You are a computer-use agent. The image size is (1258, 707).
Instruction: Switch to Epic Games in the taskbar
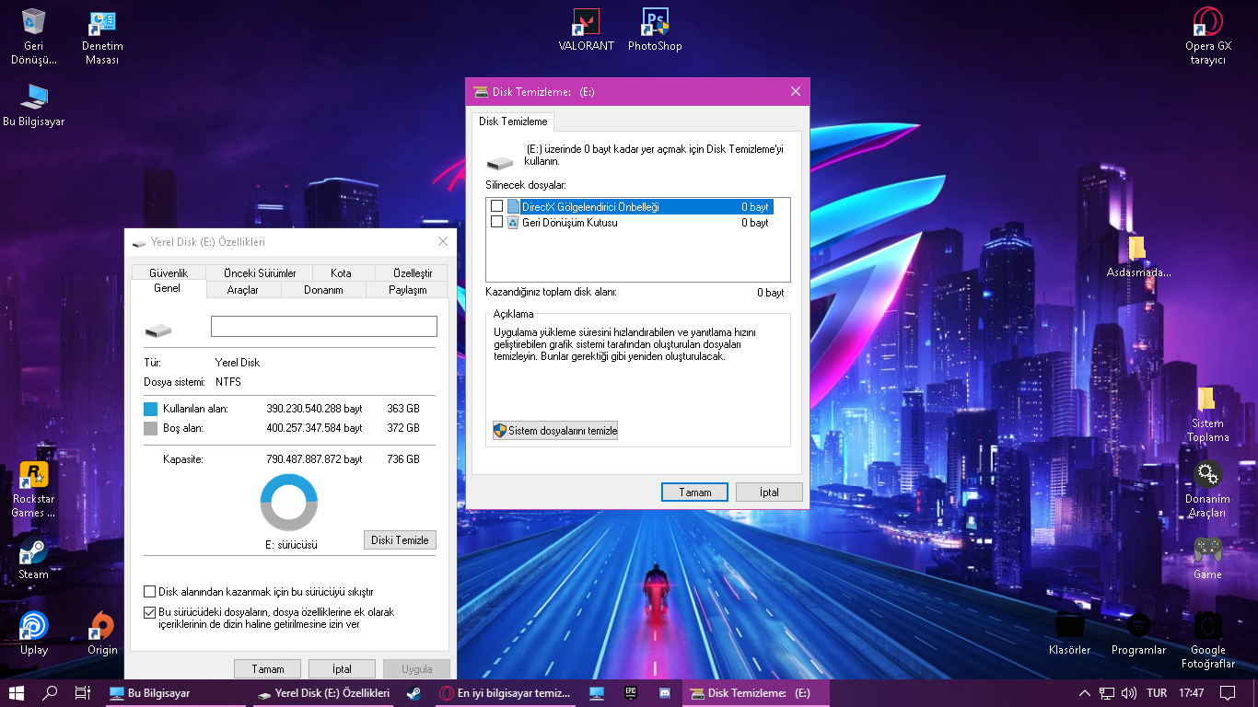click(x=631, y=693)
